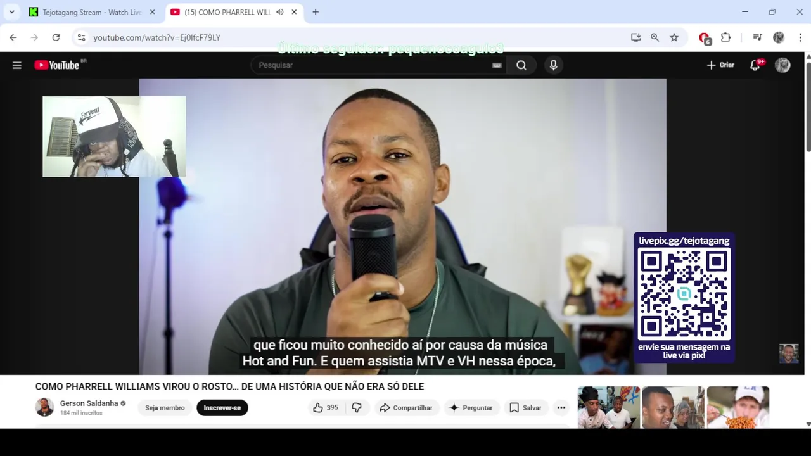Image resolution: width=811 pixels, height=456 pixels.
Task: Like the video with 395 likes
Action: pyautogui.click(x=325, y=408)
